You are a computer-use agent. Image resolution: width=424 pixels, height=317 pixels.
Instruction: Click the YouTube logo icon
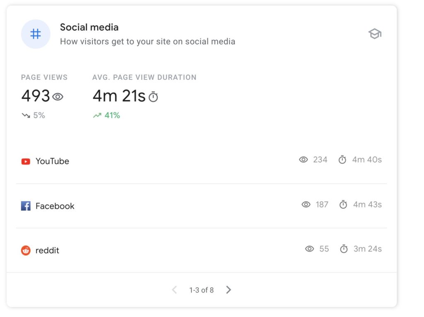(x=26, y=162)
